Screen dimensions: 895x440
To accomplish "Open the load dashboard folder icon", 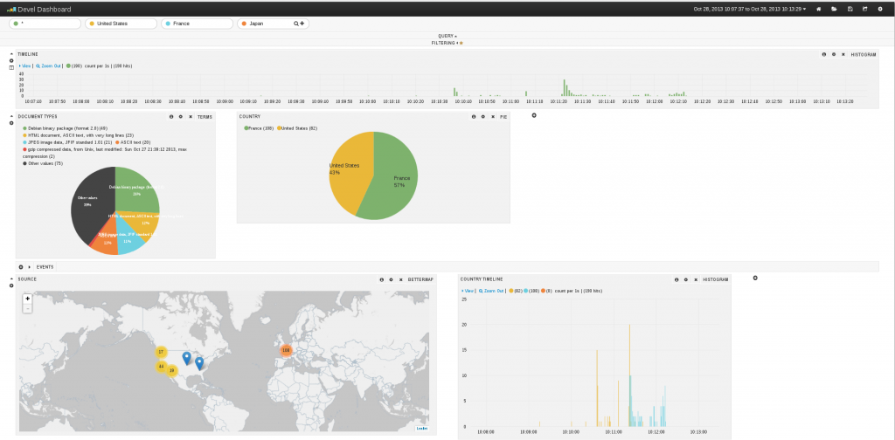I will (834, 9).
